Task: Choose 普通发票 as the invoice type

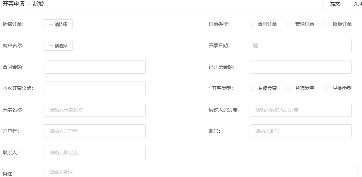Action: pos(289,88)
